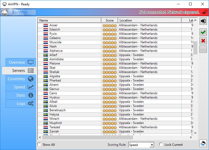Click the red open padlock icon
Screen dimensions: 209x150
205,12
